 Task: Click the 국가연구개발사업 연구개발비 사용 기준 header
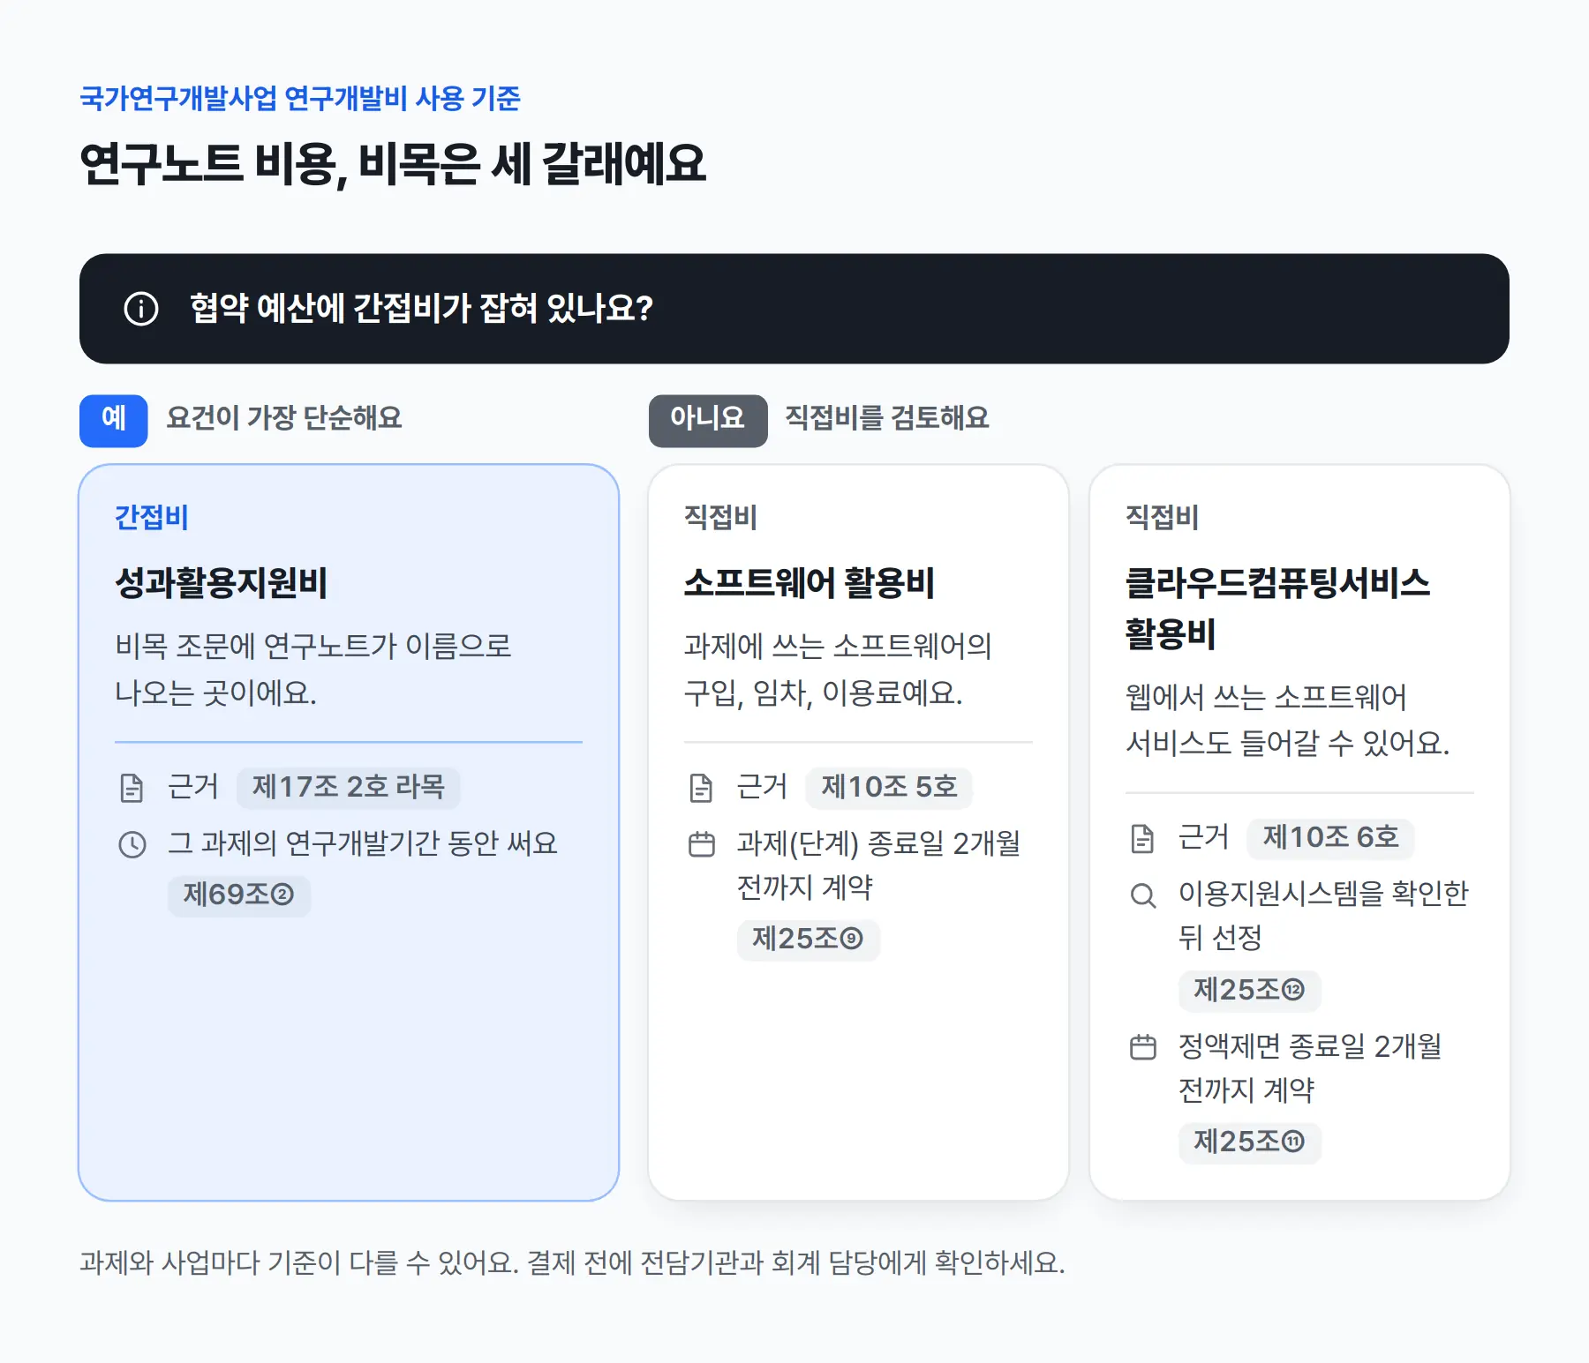(x=300, y=98)
